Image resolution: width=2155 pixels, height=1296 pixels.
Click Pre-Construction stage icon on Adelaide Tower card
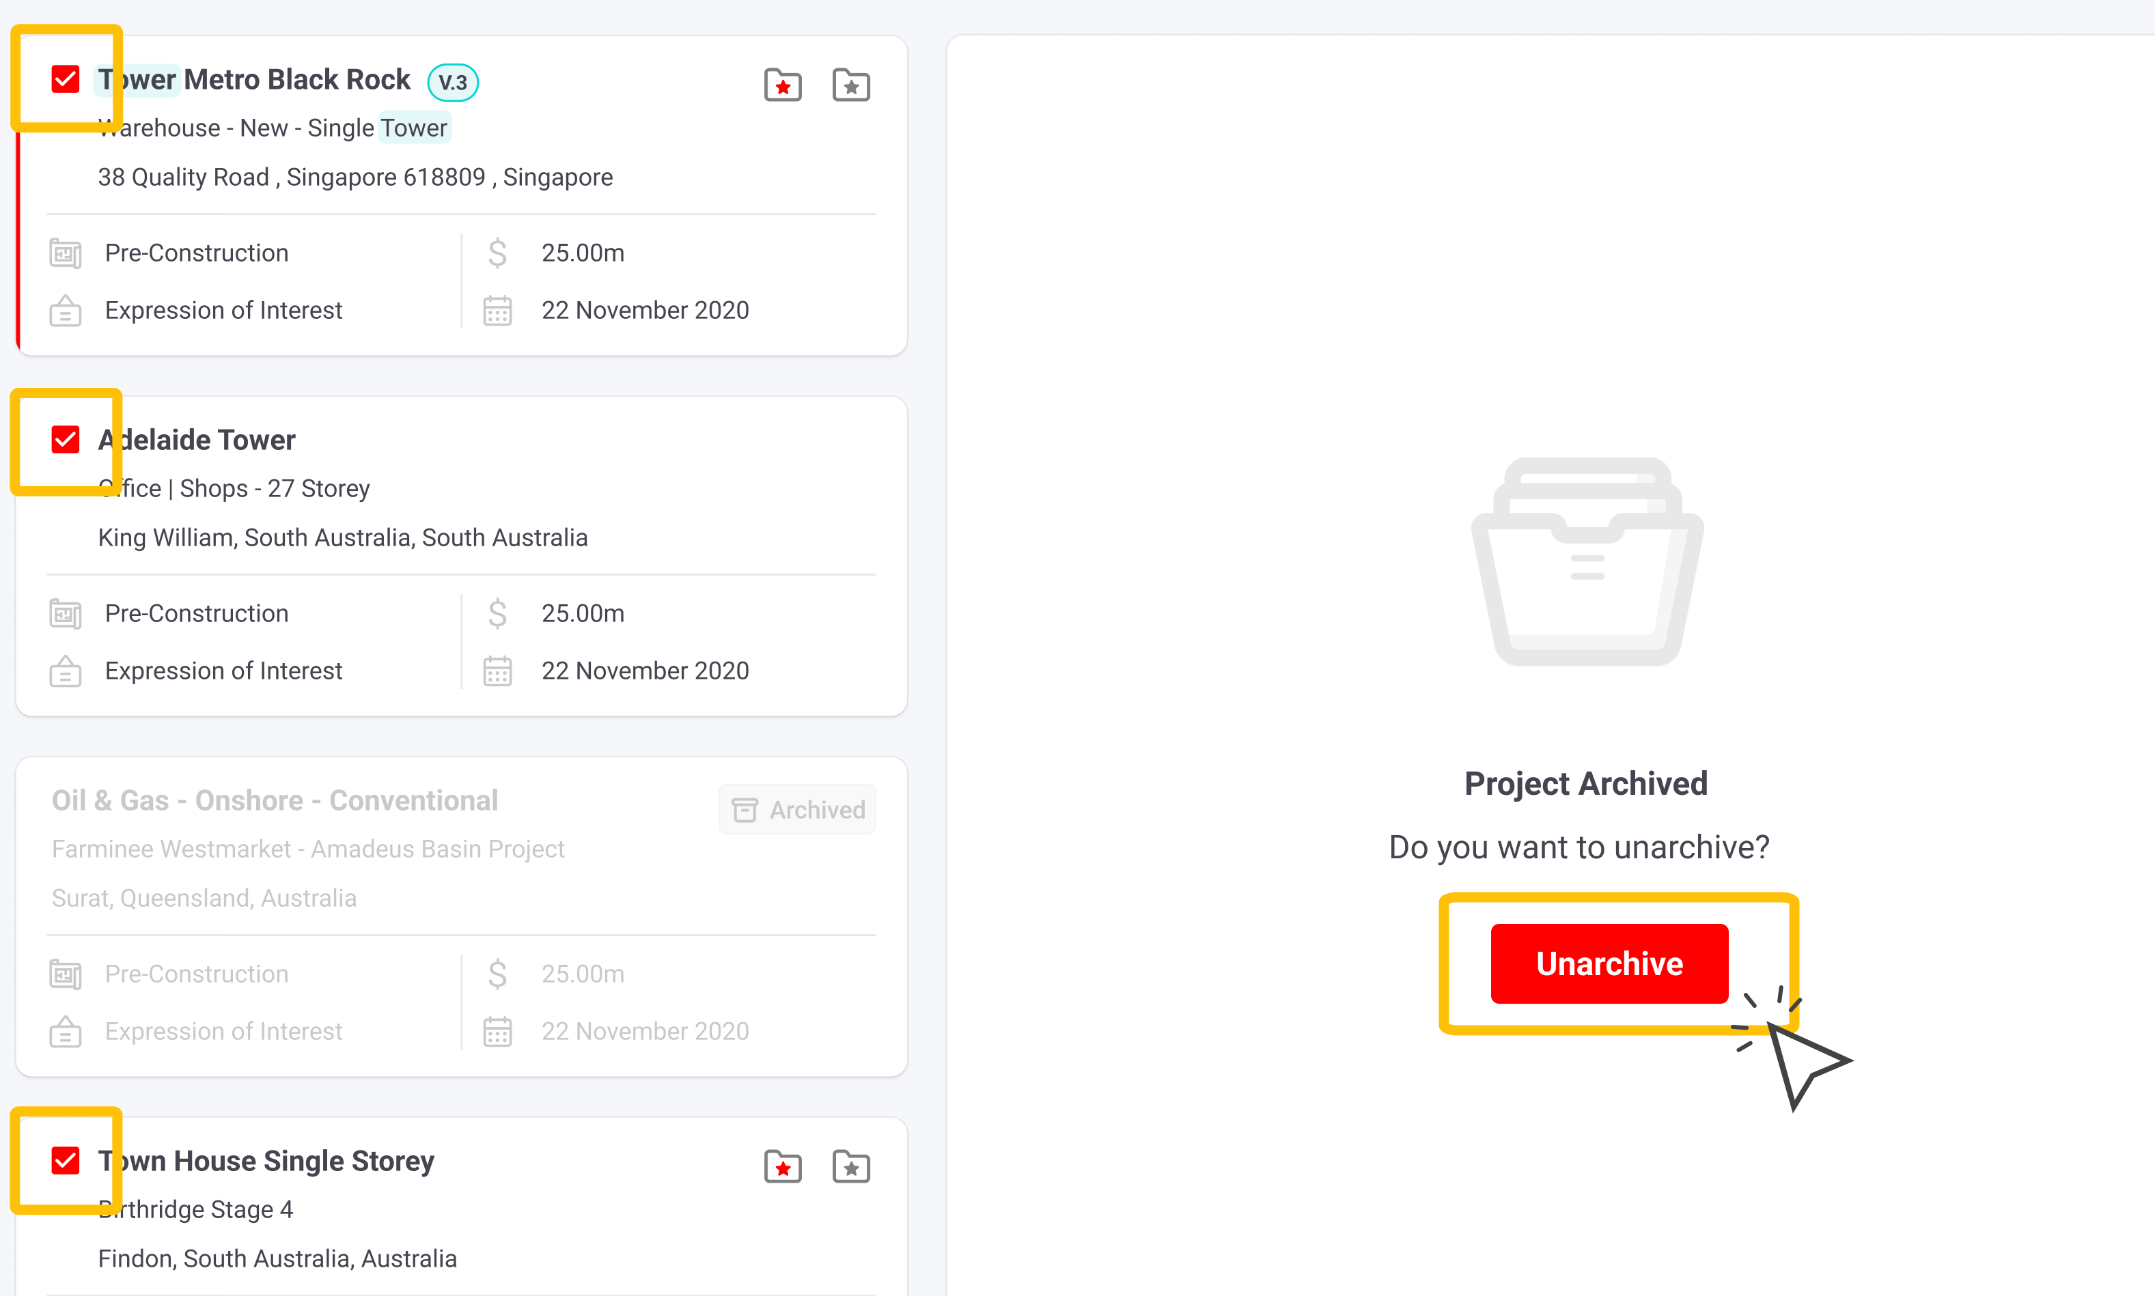coord(66,614)
